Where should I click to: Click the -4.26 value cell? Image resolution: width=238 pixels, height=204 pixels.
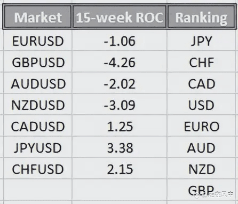point(120,62)
